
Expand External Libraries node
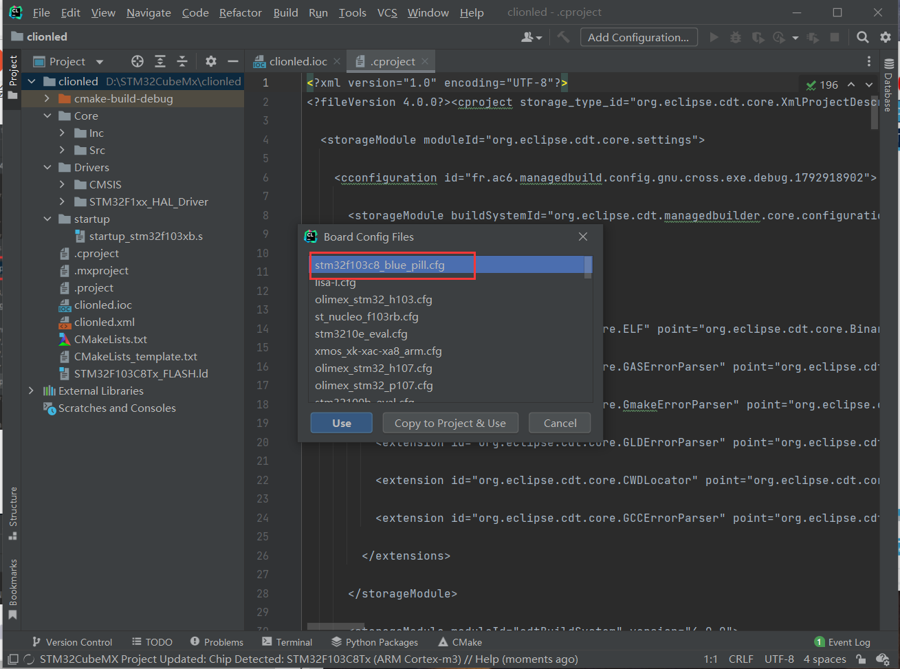pyautogui.click(x=31, y=391)
